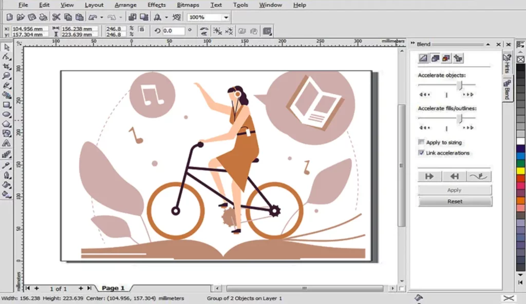Disable the Link accelerations checkbox
The height and width of the screenshot is (304, 526).
[x=421, y=153]
